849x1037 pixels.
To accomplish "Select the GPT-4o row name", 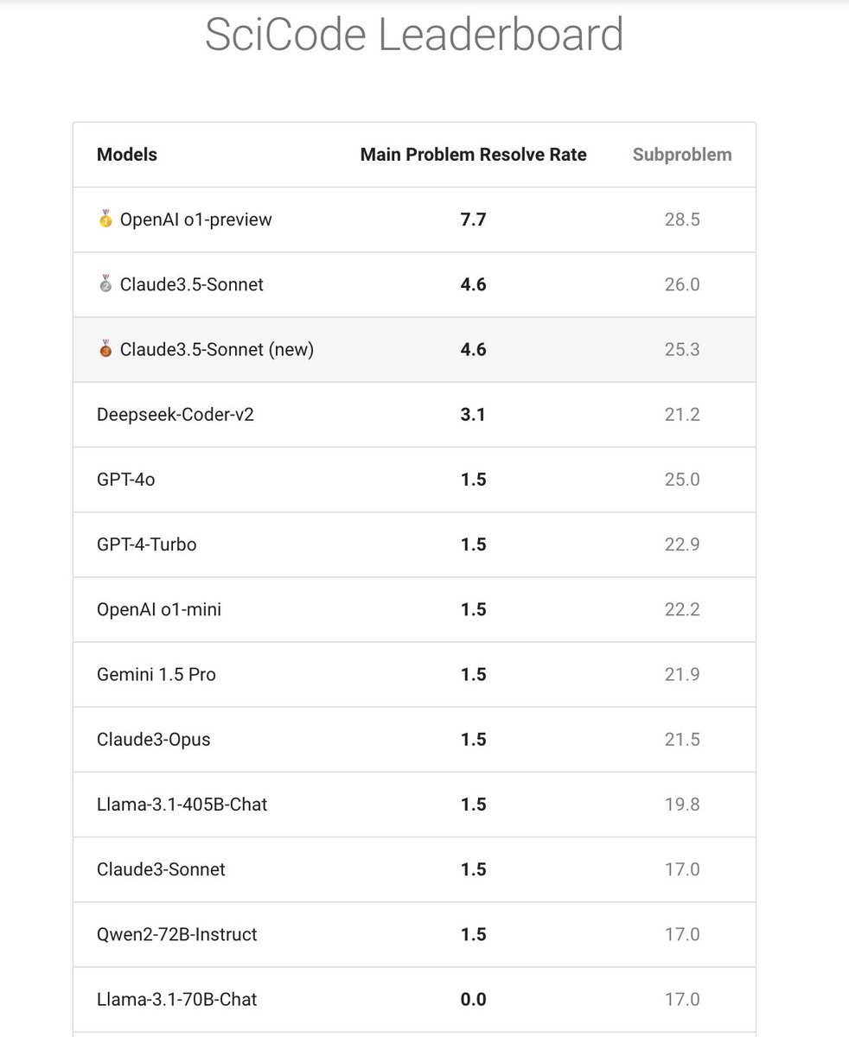I will click(x=126, y=480).
